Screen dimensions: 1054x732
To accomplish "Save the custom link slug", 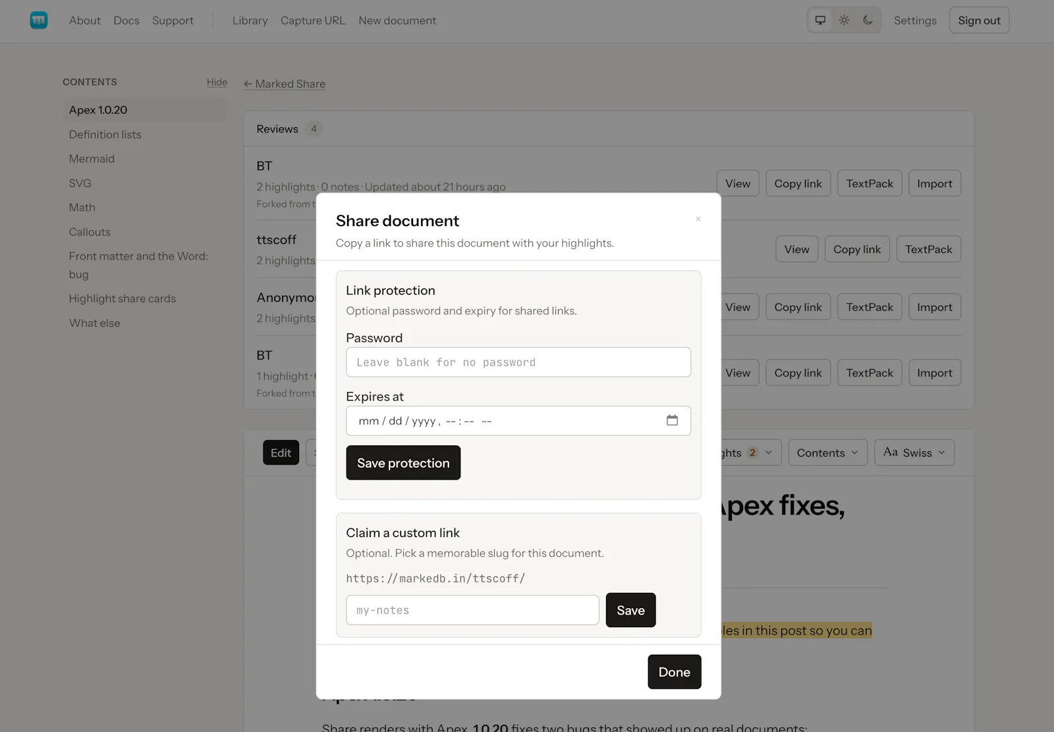I will [x=630, y=610].
